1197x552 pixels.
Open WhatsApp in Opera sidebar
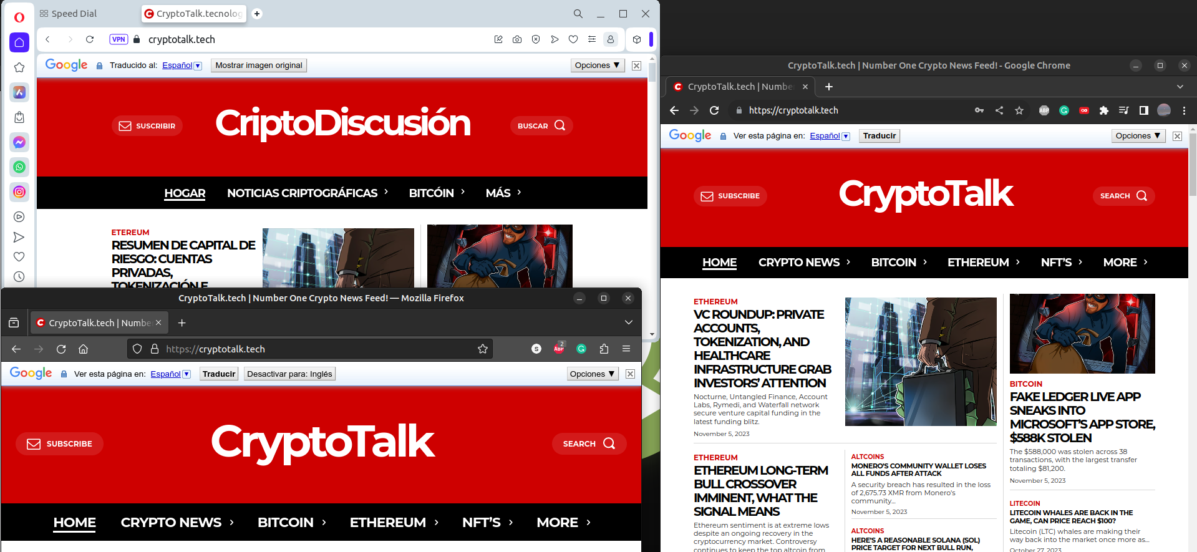pyautogui.click(x=19, y=167)
